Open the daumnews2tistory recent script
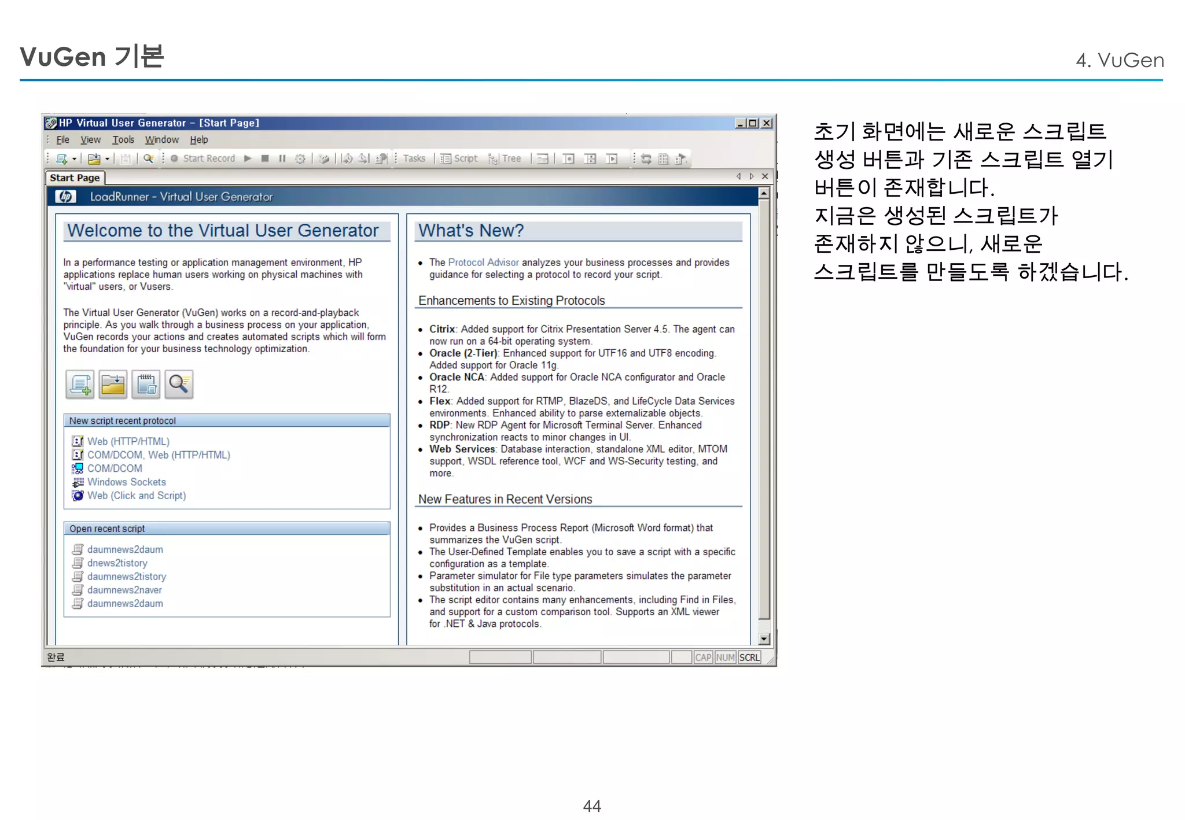The height and width of the screenshot is (820, 1185). [x=127, y=577]
